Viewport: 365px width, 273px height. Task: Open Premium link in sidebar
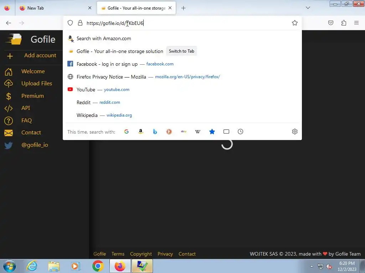(x=32, y=96)
